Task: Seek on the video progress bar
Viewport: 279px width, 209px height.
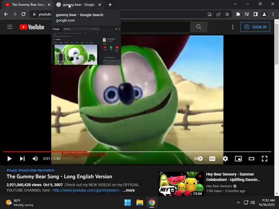Action: coord(137,152)
